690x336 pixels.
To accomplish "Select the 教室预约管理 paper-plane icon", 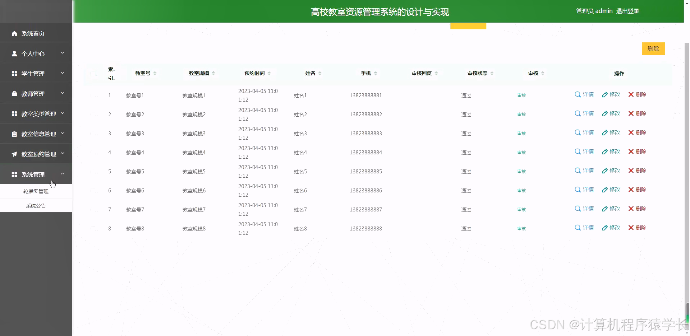I will coord(14,154).
